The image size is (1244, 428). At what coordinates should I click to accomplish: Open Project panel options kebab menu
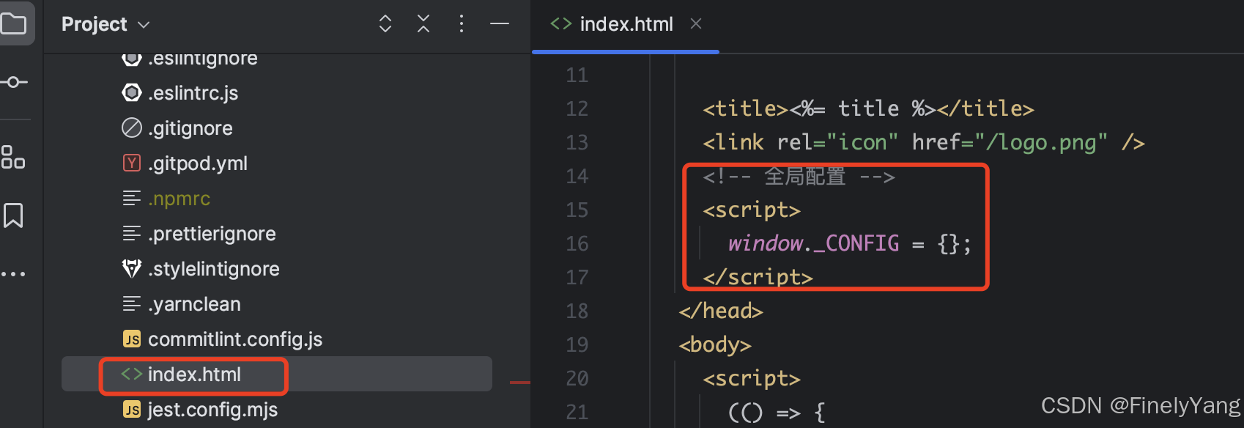tap(461, 24)
